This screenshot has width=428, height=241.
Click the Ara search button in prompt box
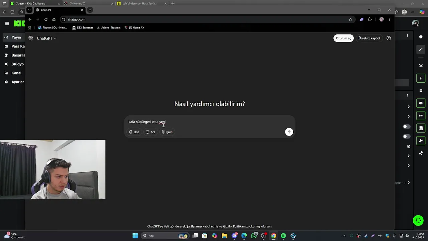point(150,132)
